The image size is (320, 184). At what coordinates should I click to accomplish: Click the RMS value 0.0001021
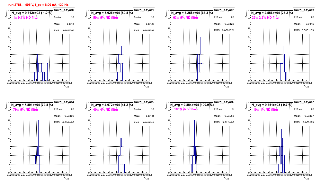228,31
